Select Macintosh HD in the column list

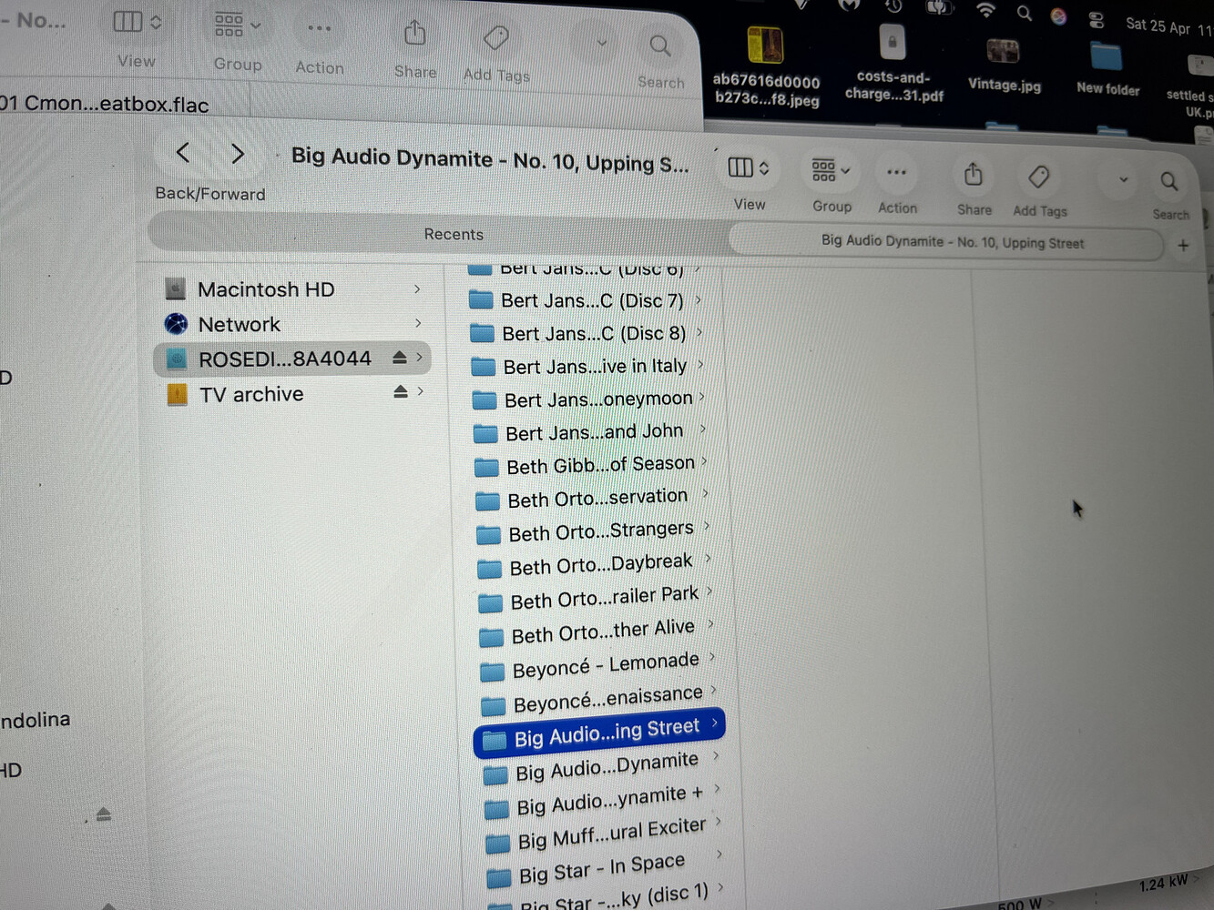click(x=265, y=289)
